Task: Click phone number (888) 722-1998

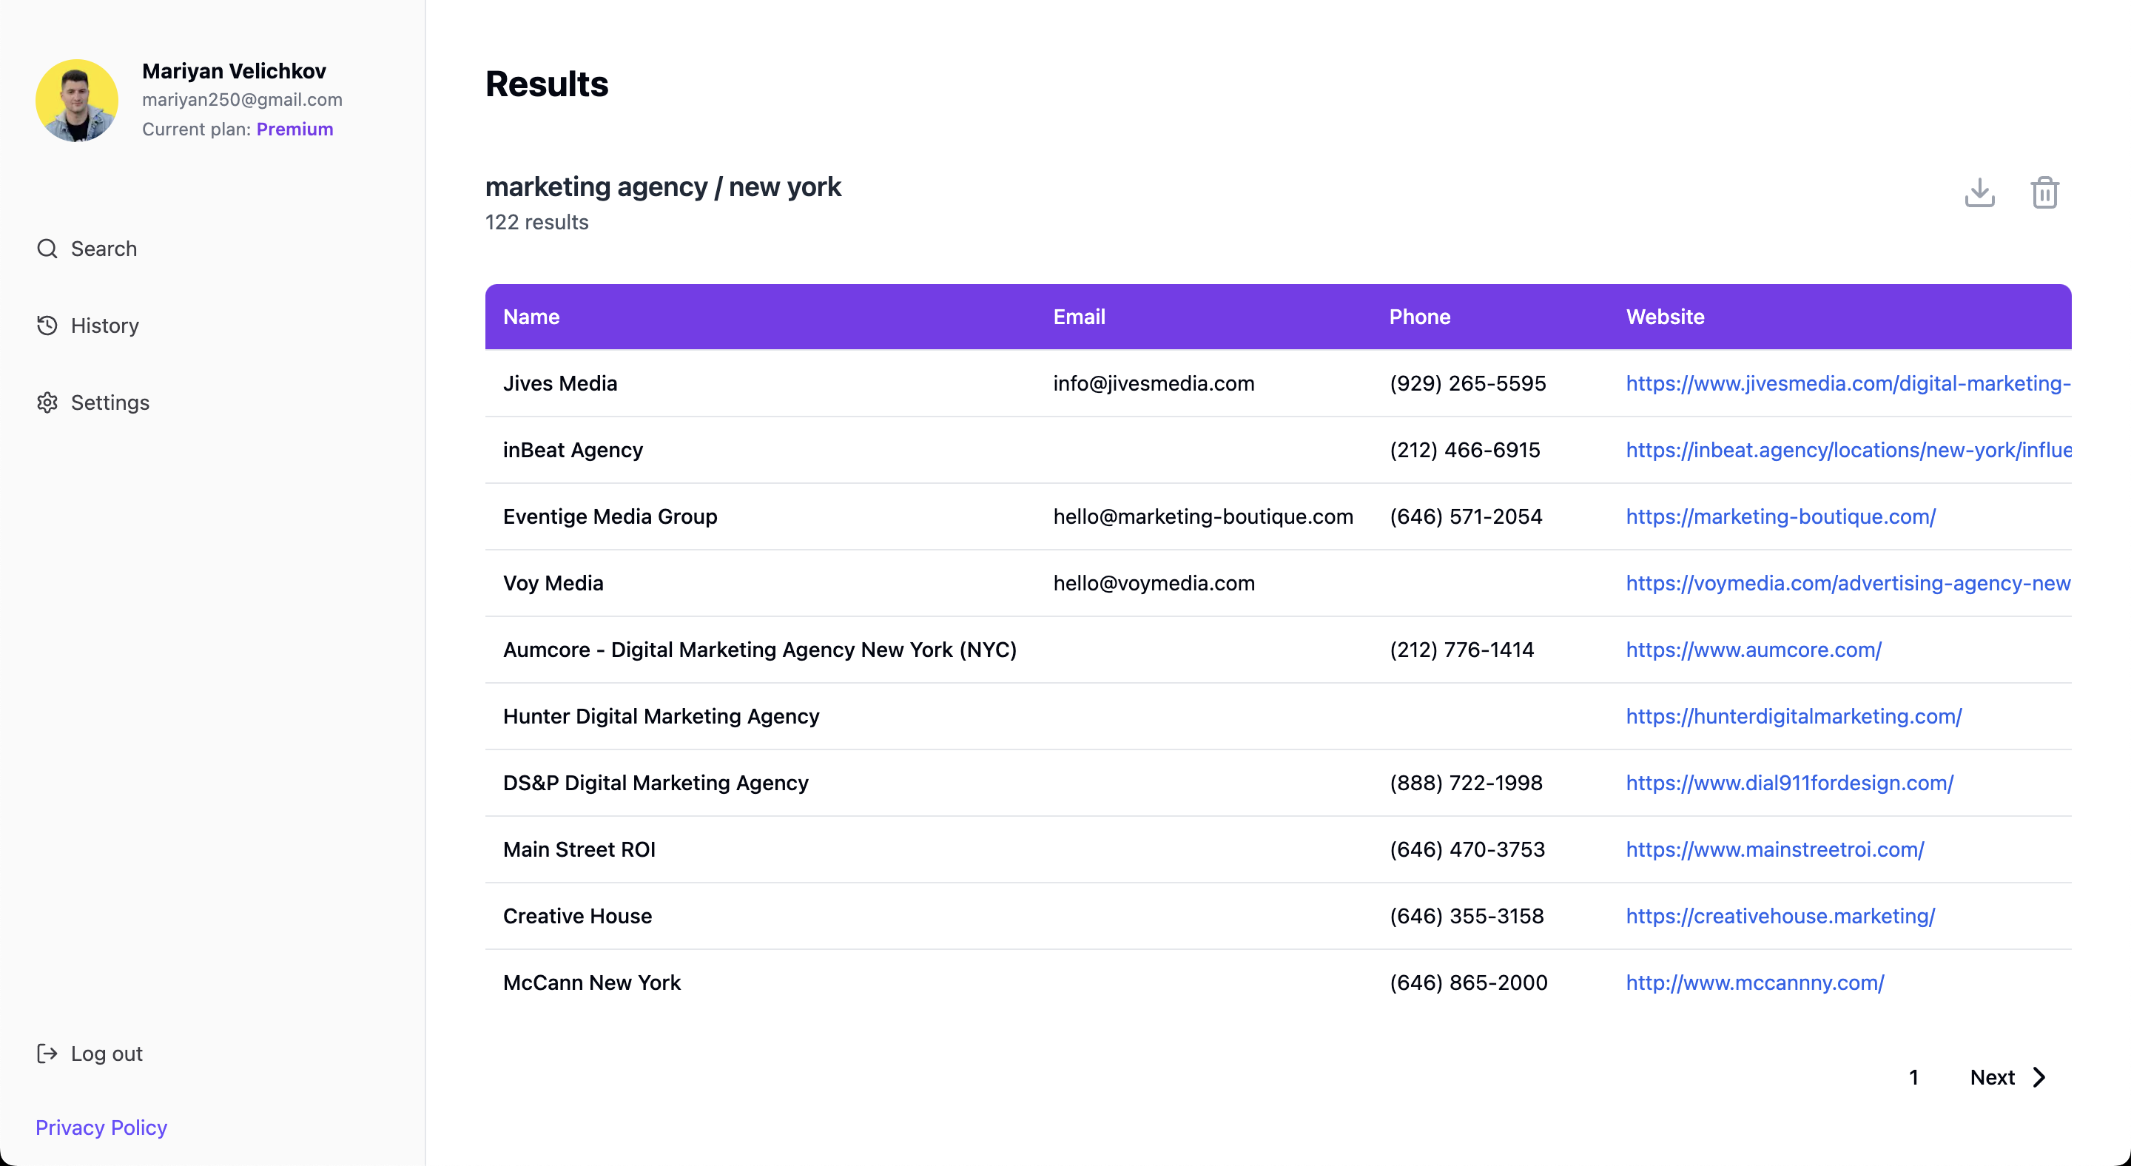Action: [x=1466, y=783]
